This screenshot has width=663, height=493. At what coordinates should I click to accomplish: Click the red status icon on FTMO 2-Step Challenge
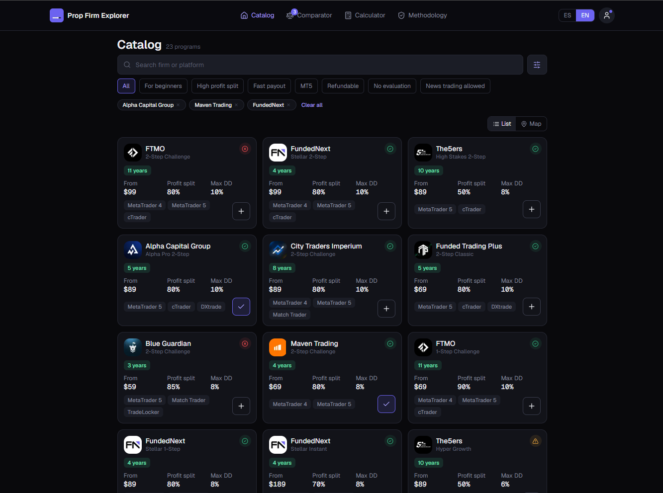(245, 149)
